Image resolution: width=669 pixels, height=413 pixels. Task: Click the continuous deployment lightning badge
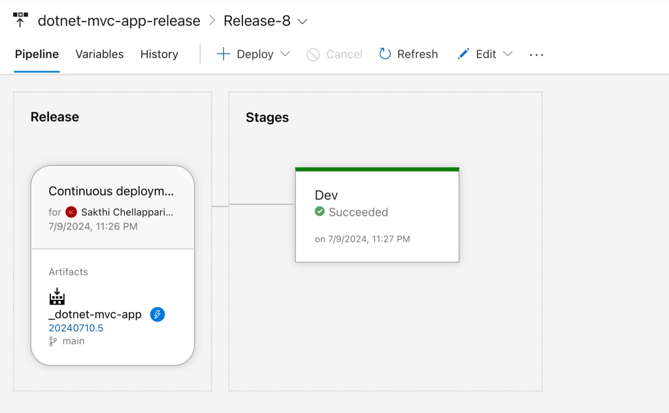(156, 314)
